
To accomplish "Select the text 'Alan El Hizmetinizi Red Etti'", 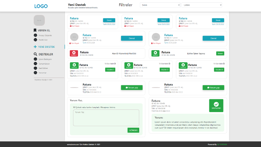I will pyautogui.click(x=124, y=53).
